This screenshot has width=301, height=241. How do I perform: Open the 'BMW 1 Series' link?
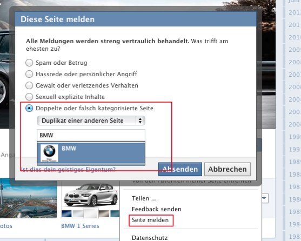tap(80, 226)
